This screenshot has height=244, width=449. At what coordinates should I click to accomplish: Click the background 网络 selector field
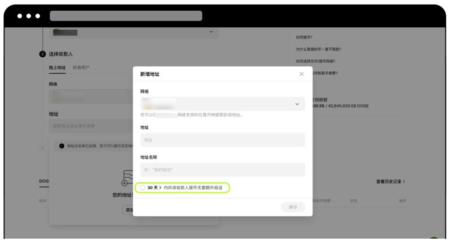tap(91, 96)
